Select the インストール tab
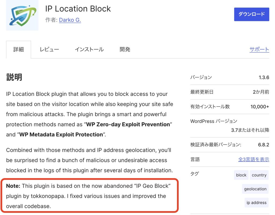 click(89, 50)
